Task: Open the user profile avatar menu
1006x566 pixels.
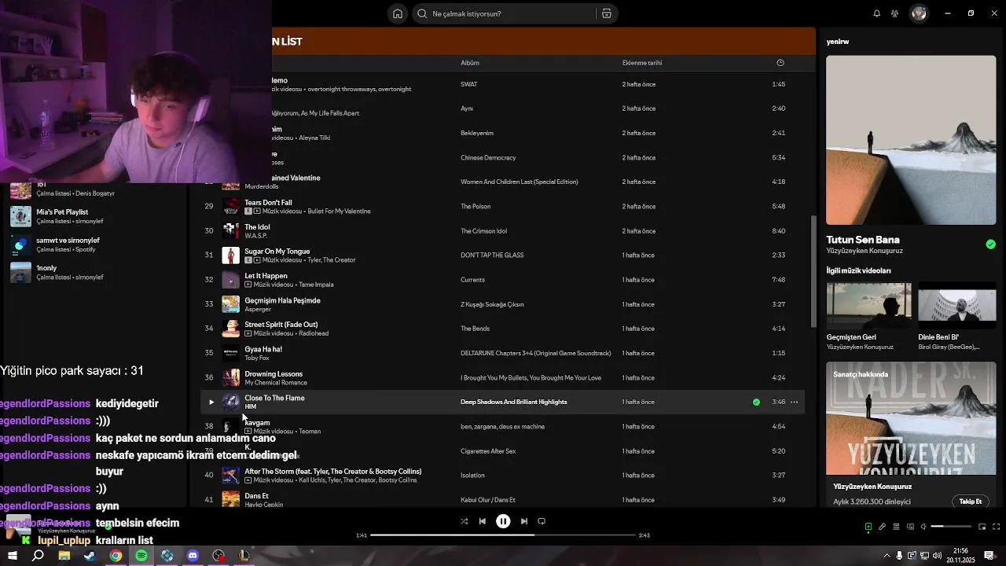Action: click(919, 13)
